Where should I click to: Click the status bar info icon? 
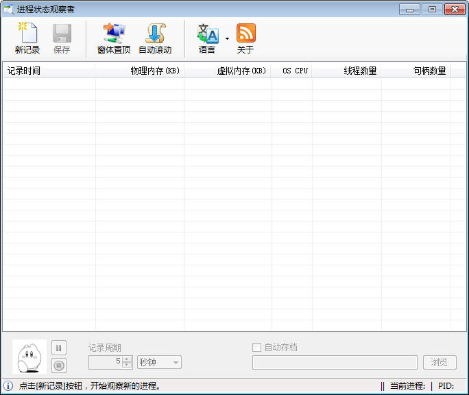click(x=8, y=386)
